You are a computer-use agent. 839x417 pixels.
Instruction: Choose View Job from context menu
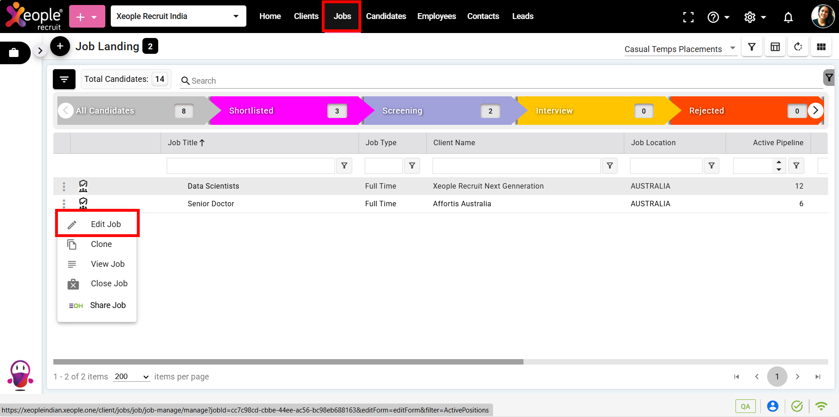(x=97, y=264)
